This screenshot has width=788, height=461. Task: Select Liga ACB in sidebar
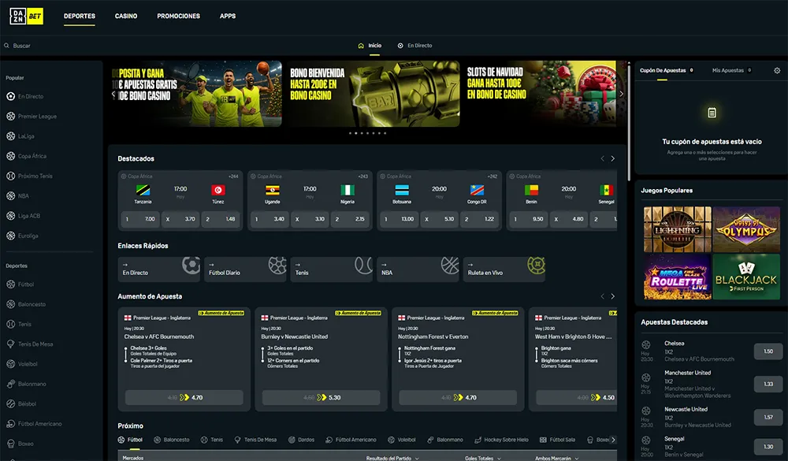(23, 216)
